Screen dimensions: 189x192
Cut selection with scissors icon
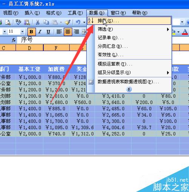(37, 22)
